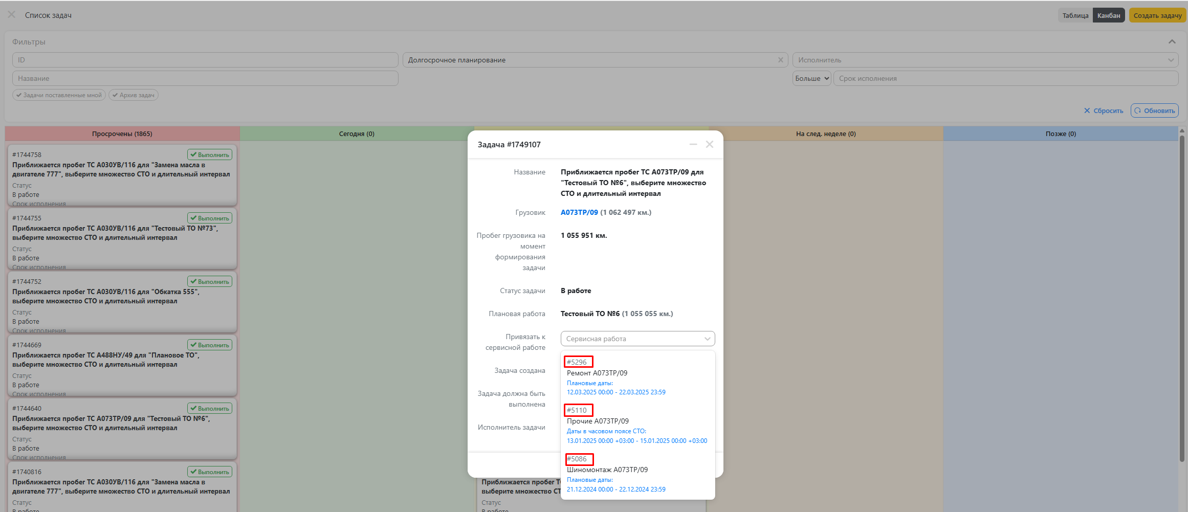Image resolution: width=1188 pixels, height=512 pixels.
Task: Open the Исполнитель dropdown
Action: (x=985, y=60)
